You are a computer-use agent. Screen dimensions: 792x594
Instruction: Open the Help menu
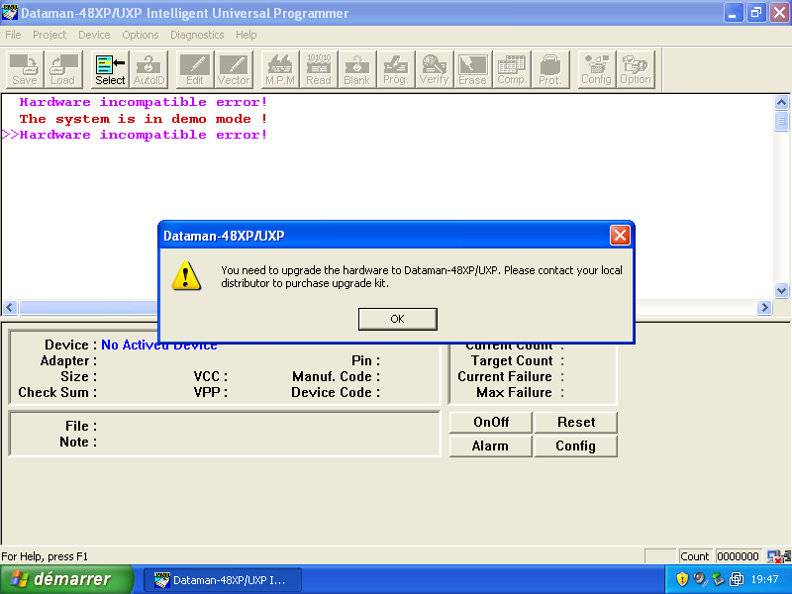click(x=246, y=35)
